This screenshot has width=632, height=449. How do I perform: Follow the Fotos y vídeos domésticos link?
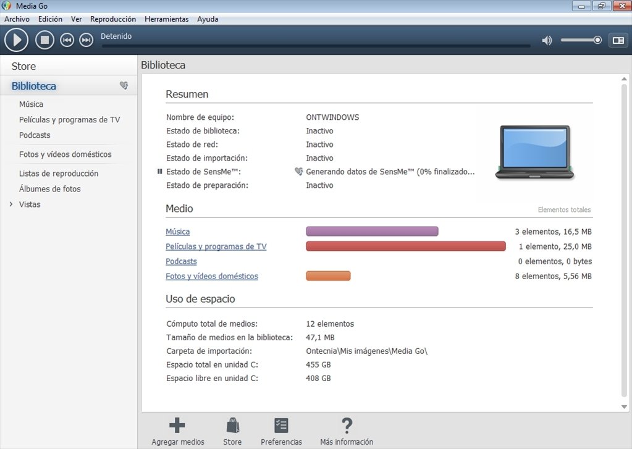pos(212,276)
